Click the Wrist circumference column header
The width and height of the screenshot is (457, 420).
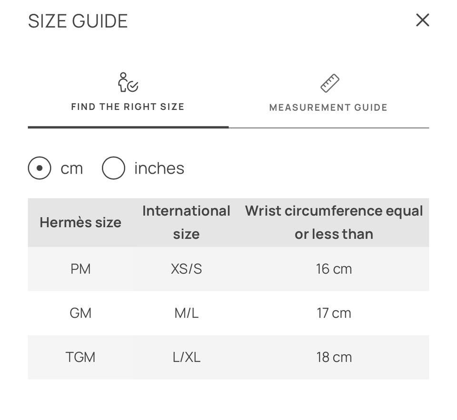click(x=334, y=223)
